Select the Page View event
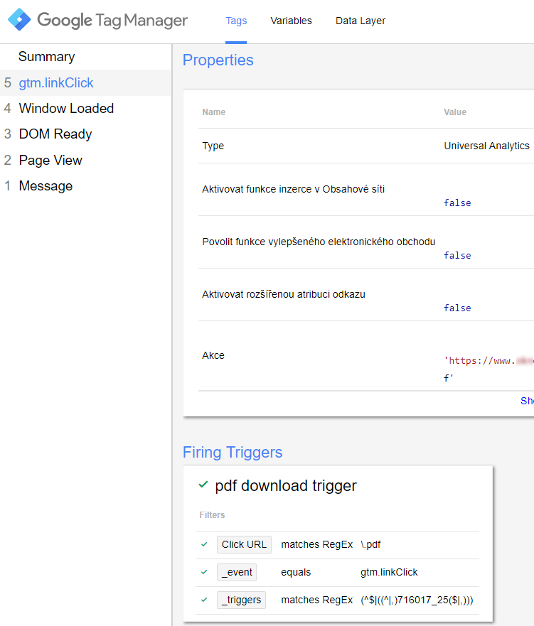The image size is (534, 626). [x=50, y=160]
